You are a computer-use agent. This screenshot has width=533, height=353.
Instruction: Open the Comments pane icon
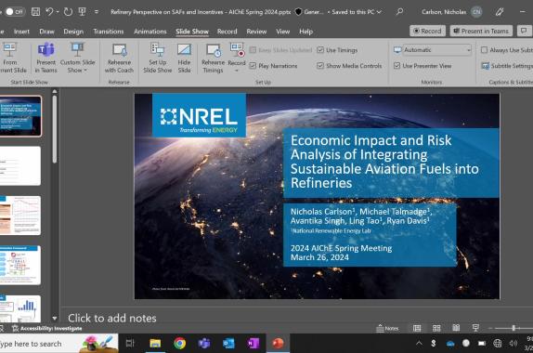point(524,31)
